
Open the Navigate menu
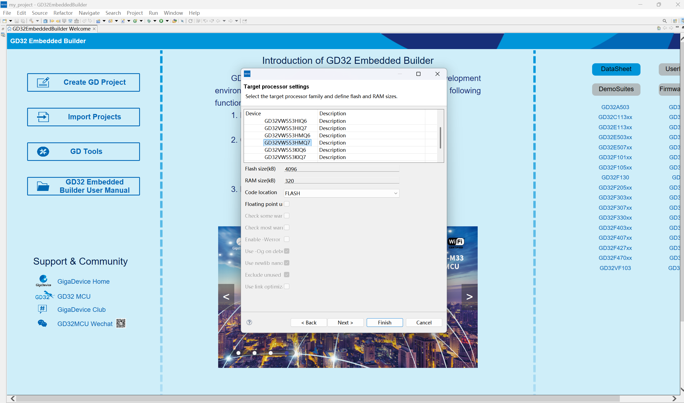click(x=89, y=13)
